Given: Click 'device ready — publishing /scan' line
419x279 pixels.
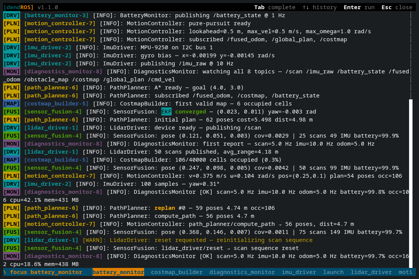Looking at the screenshot, I should click(132, 128).
